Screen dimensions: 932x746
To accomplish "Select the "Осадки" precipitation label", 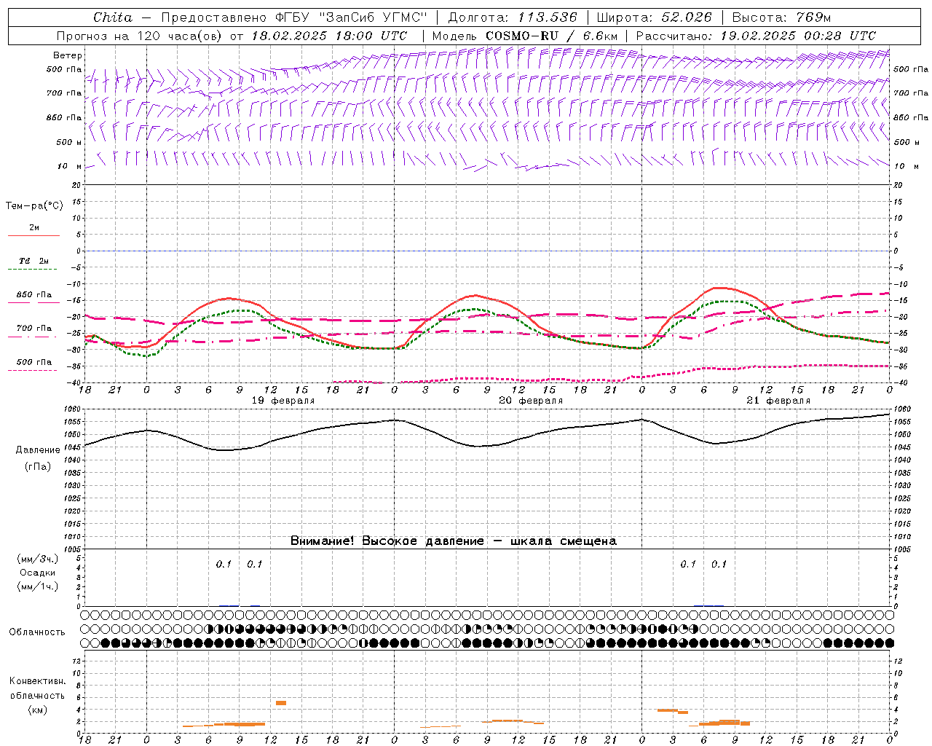I will click(x=38, y=573).
